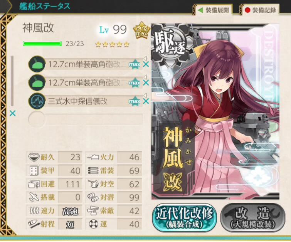Screen dimensions: 291x242
Task: Click the depth charge icon beside 対潜
Action: point(93,197)
